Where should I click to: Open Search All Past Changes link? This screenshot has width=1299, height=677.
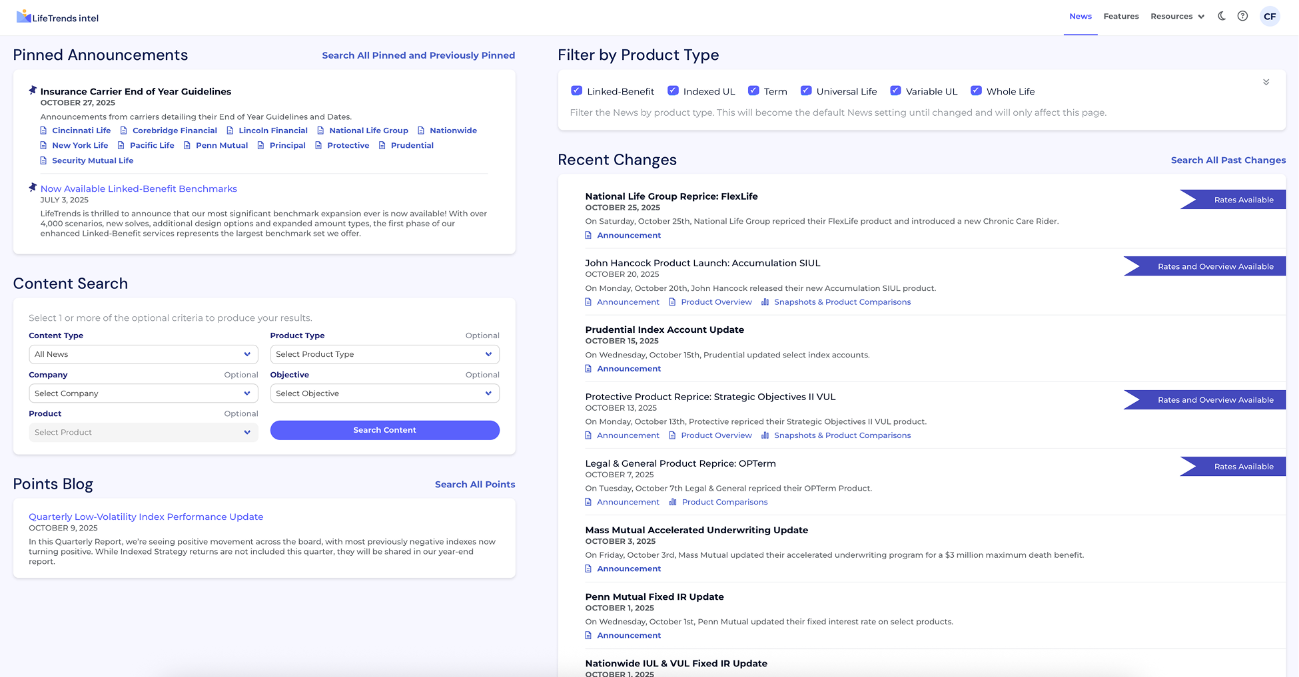click(x=1228, y=160)
